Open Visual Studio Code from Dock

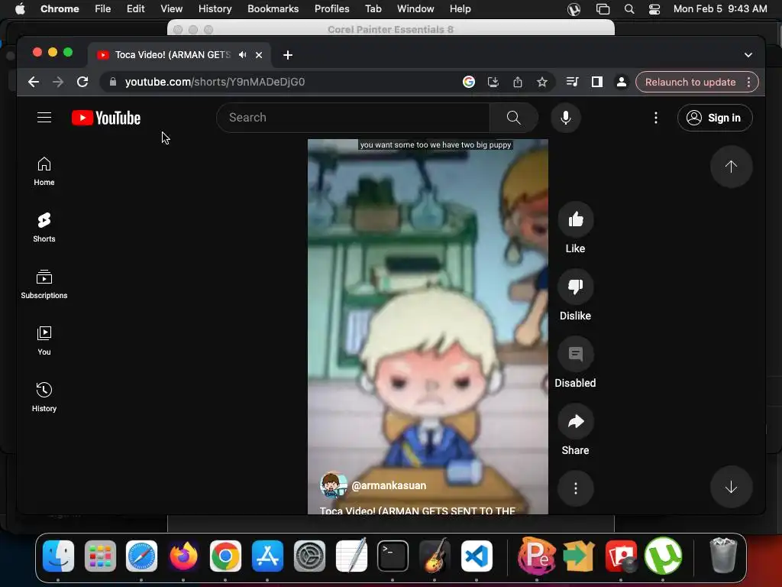pyautogui.click(x=477, y=556)
